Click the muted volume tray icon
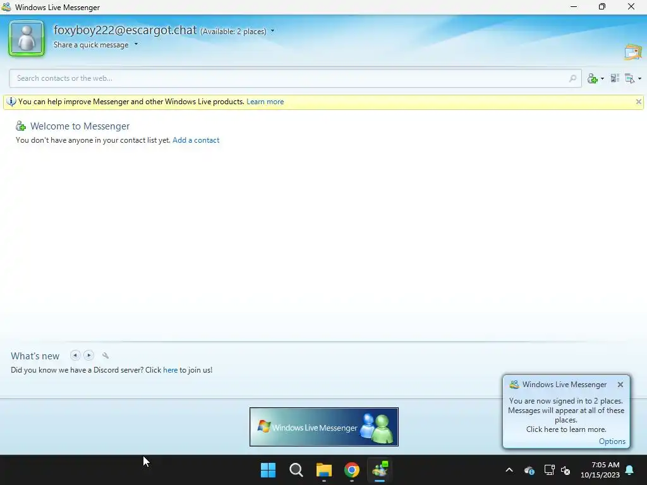The height and width of the screenshot is (485, 647). pos(565,470)
